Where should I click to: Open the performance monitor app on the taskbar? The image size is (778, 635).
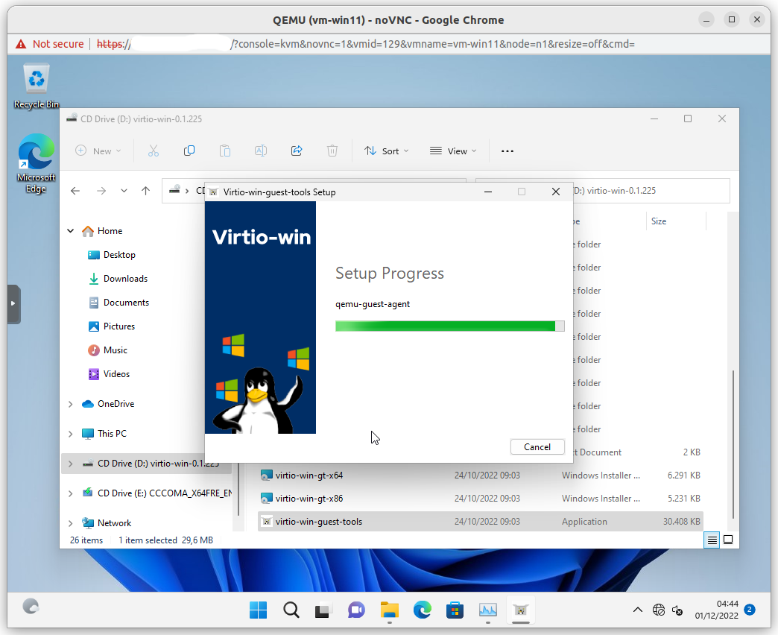[487, 610]
